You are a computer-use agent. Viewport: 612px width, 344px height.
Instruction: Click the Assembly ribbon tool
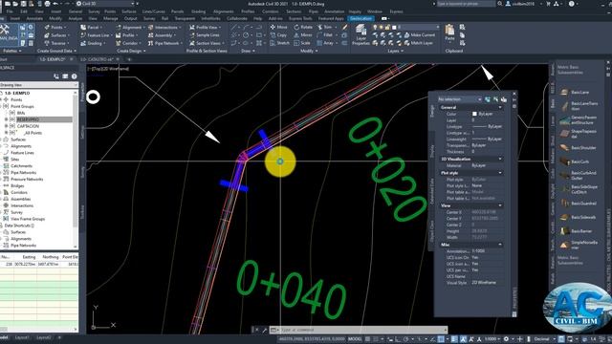pos(162,35)
